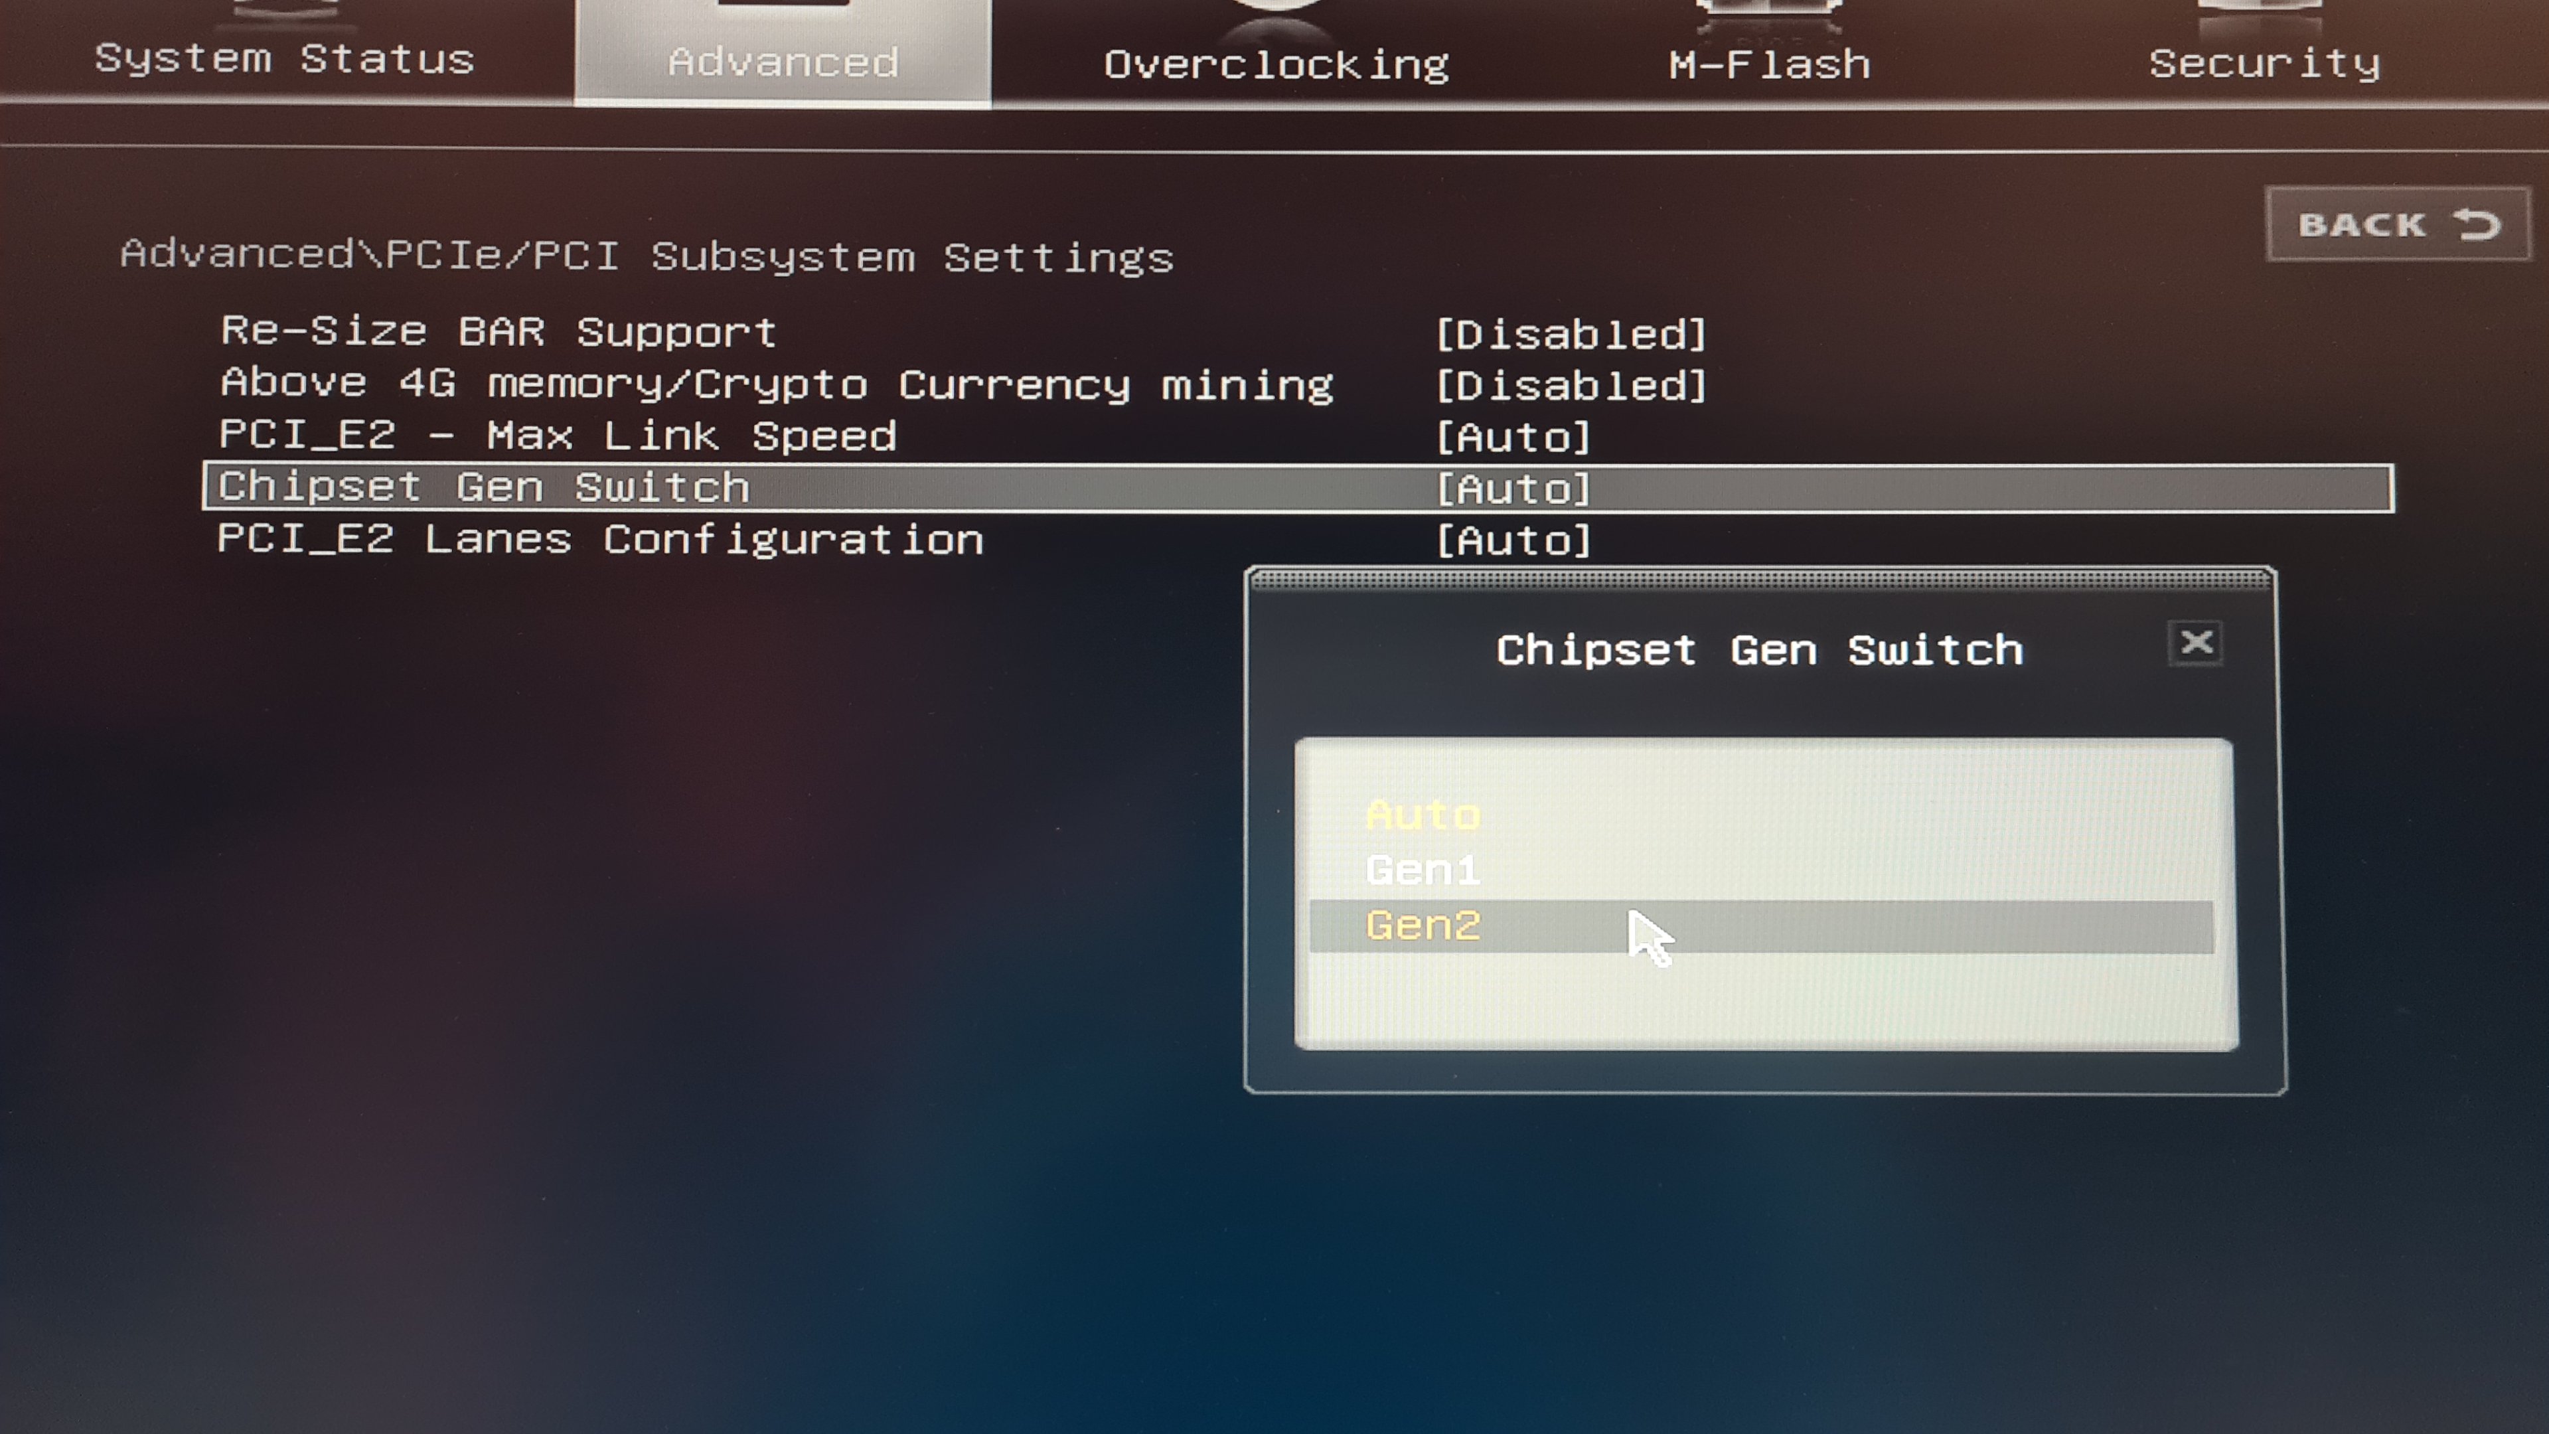Select the Advanced tab
Screen dimensions: 2549x1434
click(x=783, y=61)
